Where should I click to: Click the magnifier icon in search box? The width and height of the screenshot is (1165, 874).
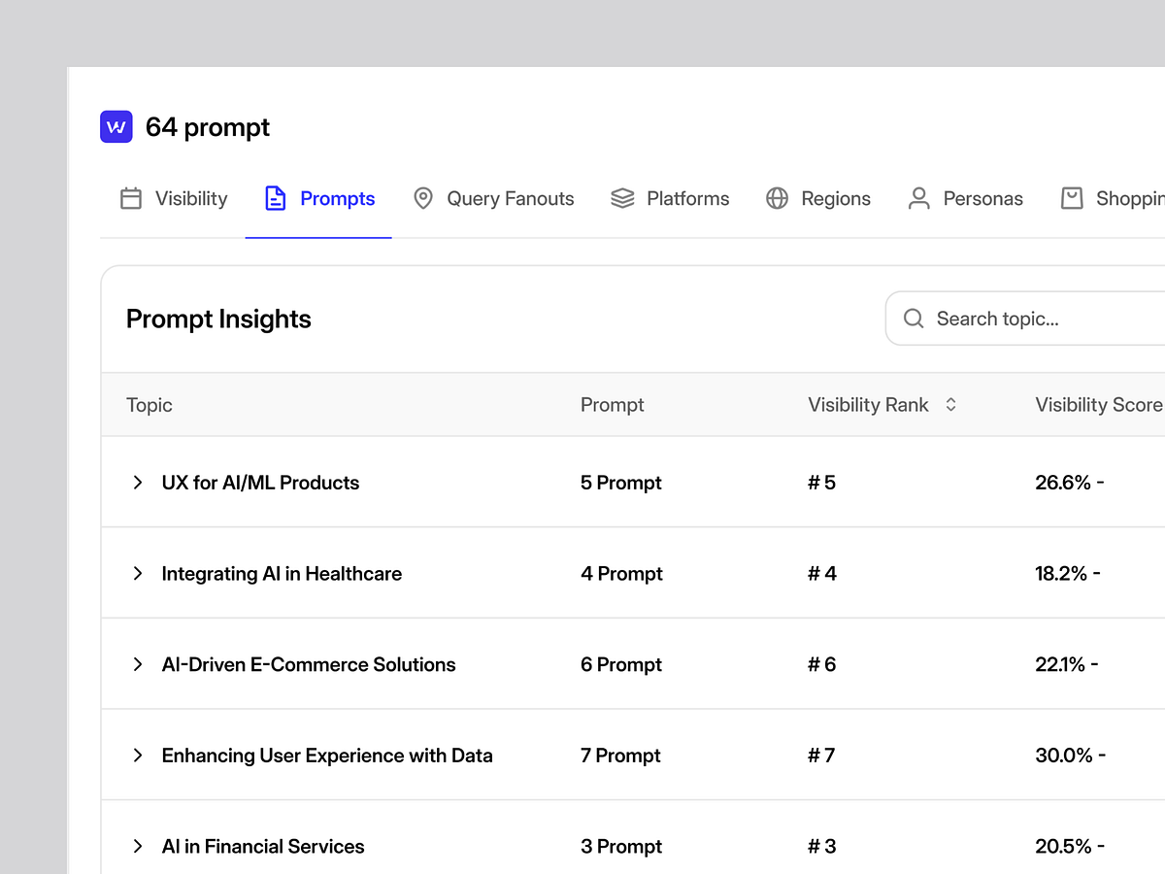tap(914, 319)
